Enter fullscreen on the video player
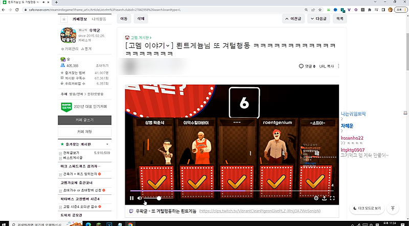Screen dimensions: 409x226 332,198
